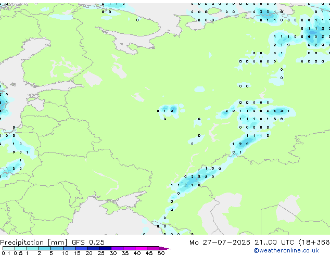Click the legend label '20'
330x255 pixels.
(89, 253)
